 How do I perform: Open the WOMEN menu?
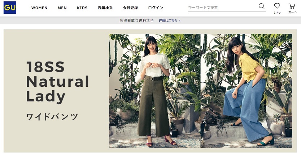pos(39,8)
